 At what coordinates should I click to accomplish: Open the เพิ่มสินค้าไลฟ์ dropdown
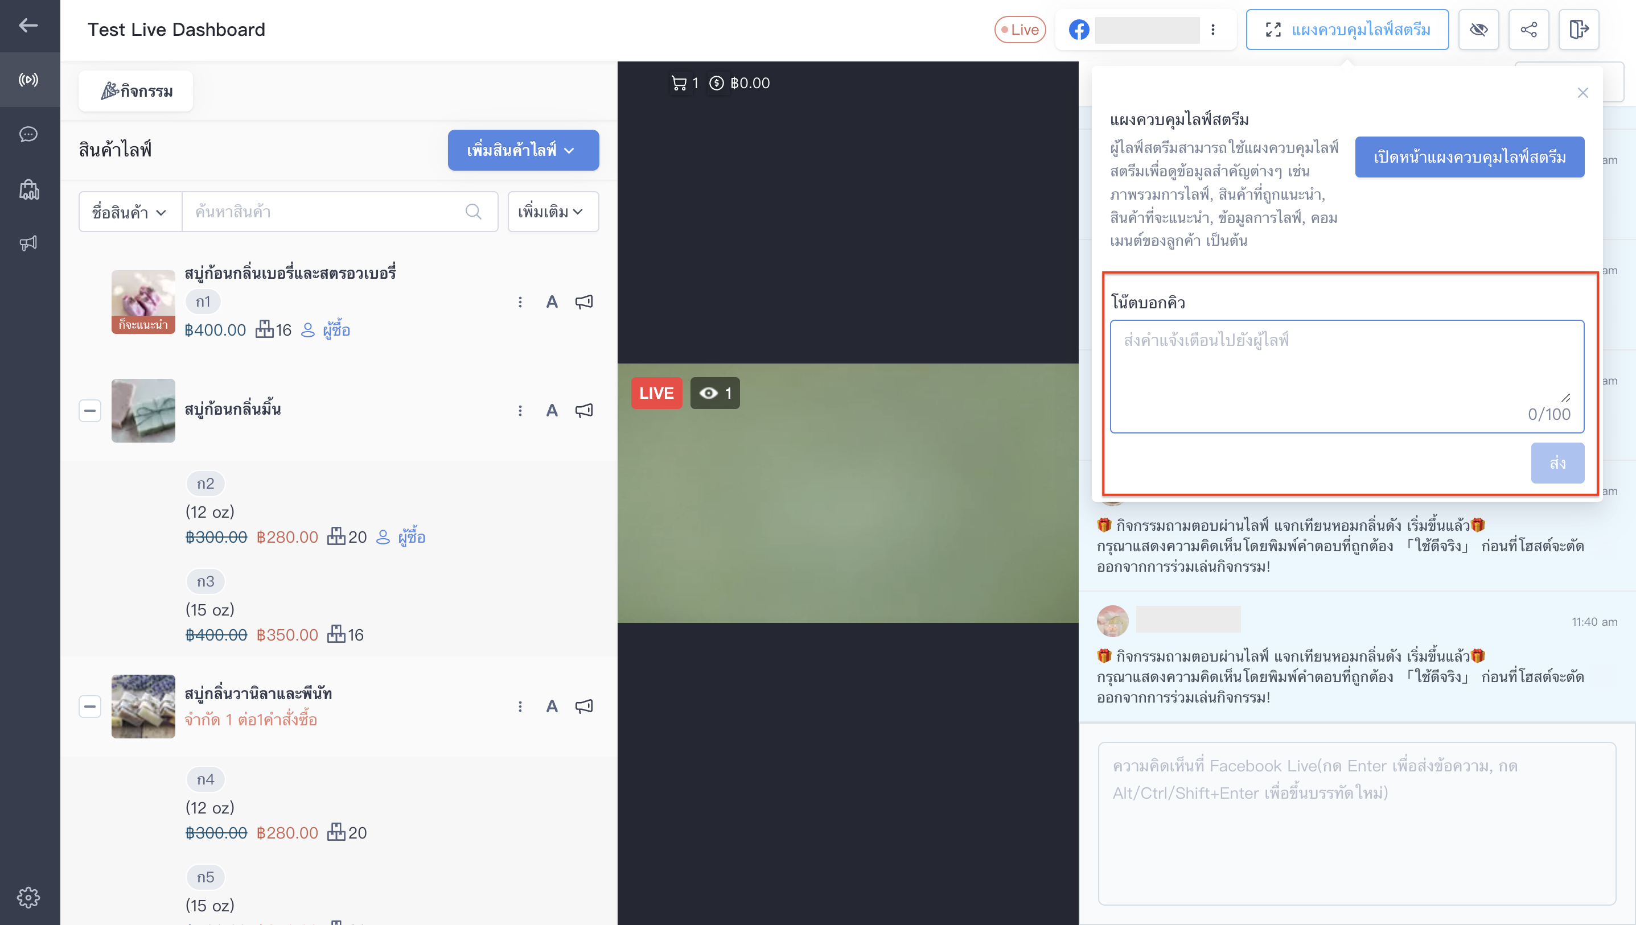(523, 150)
